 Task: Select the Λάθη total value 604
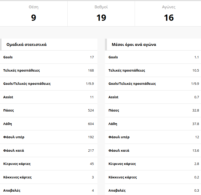coord(91,124)
